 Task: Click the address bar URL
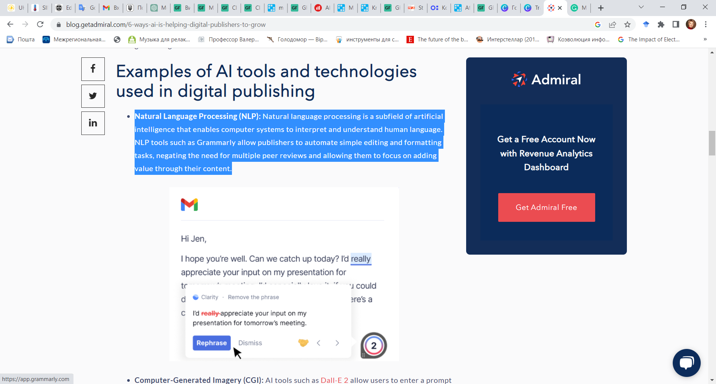tap(166, 25)
